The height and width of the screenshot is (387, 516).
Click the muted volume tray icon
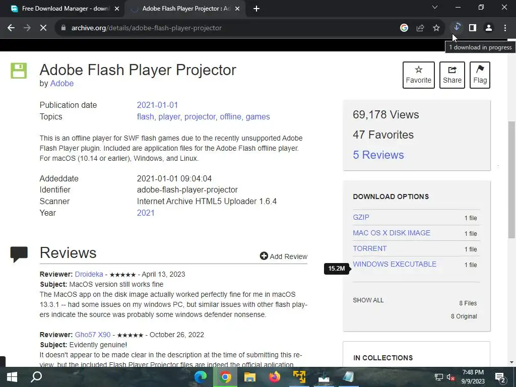pyautogui.click(x=450, y=377)
